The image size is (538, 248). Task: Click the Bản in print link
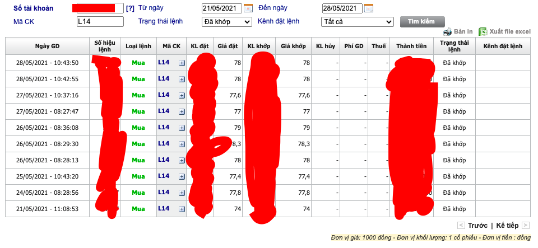click(x=463, y=31)
